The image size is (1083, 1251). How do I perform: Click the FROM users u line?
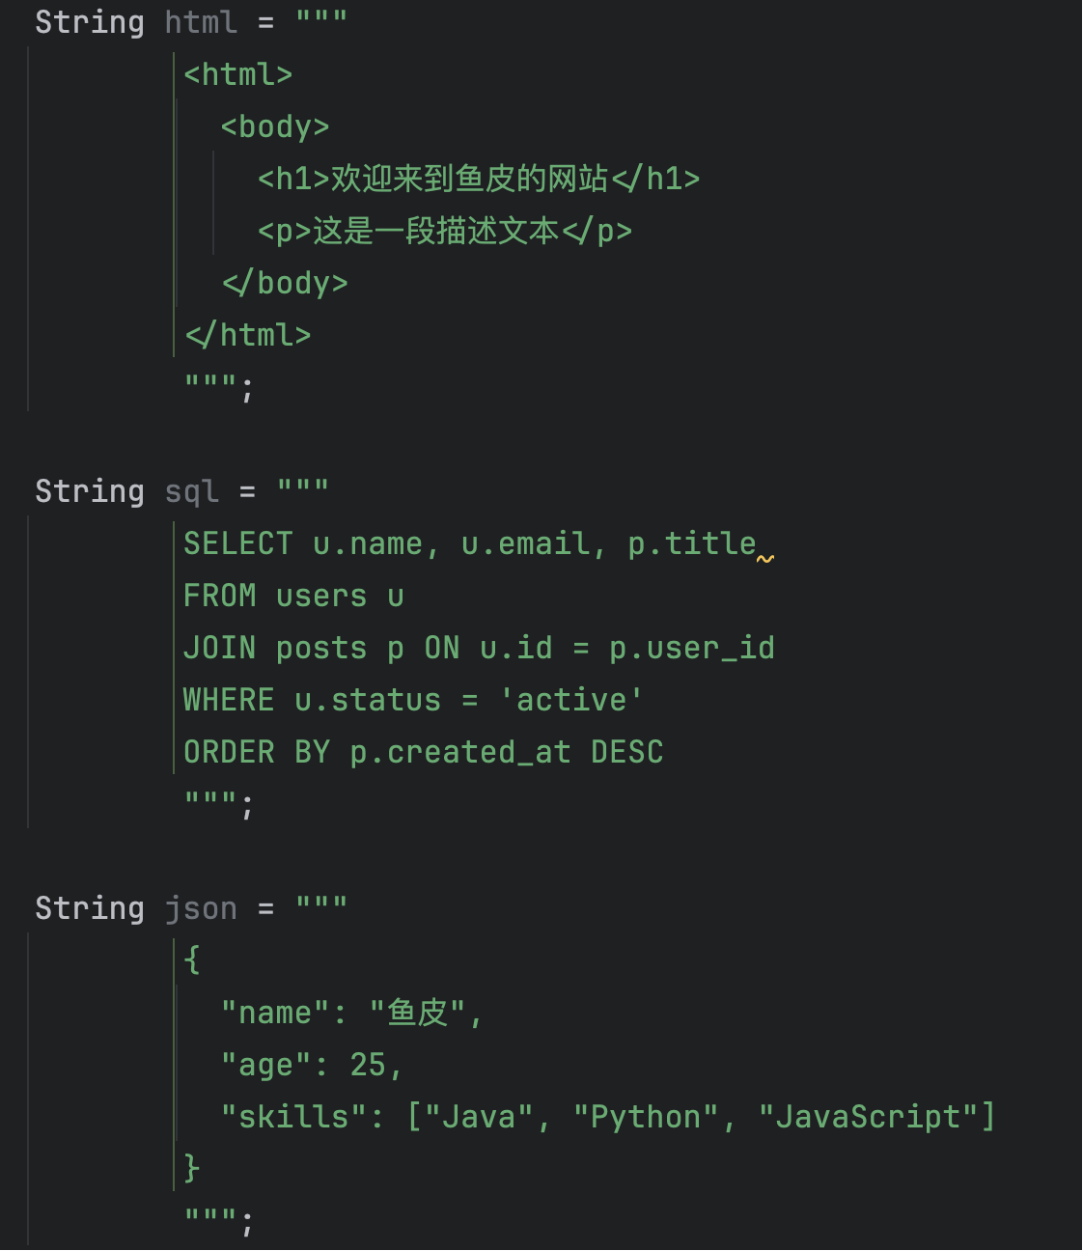pos(293,596)
